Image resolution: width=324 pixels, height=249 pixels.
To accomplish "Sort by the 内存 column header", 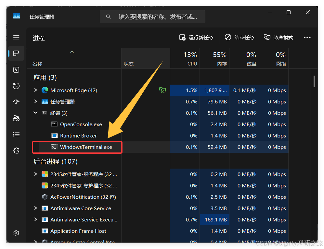I will tap(215, 59).
